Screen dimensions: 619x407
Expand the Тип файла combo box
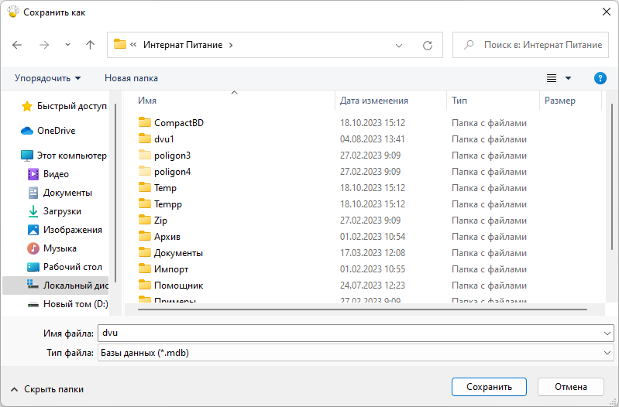(x=607, y=353)
